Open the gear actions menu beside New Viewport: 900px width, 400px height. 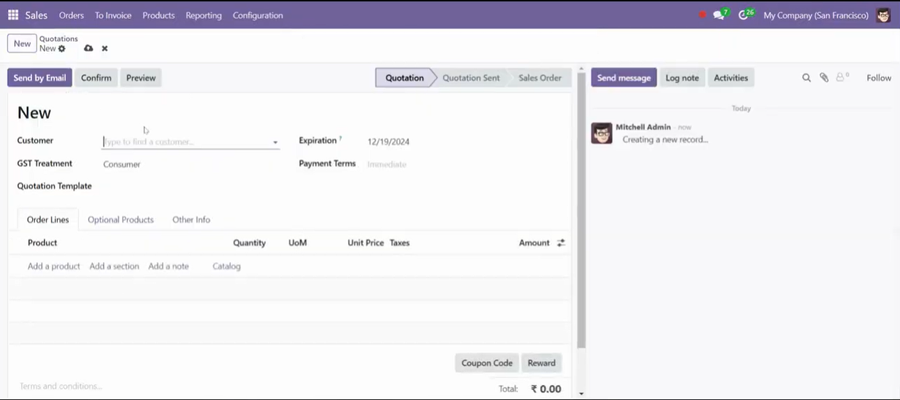[x=62, y=49]
